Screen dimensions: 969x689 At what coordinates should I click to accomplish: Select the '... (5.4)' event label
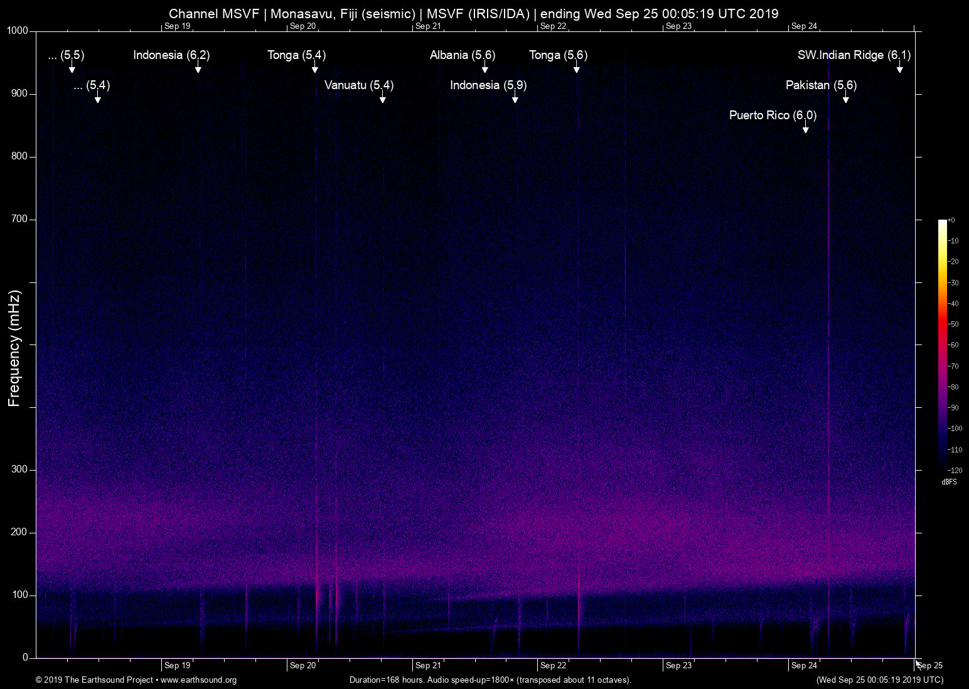tap(92, 85)
